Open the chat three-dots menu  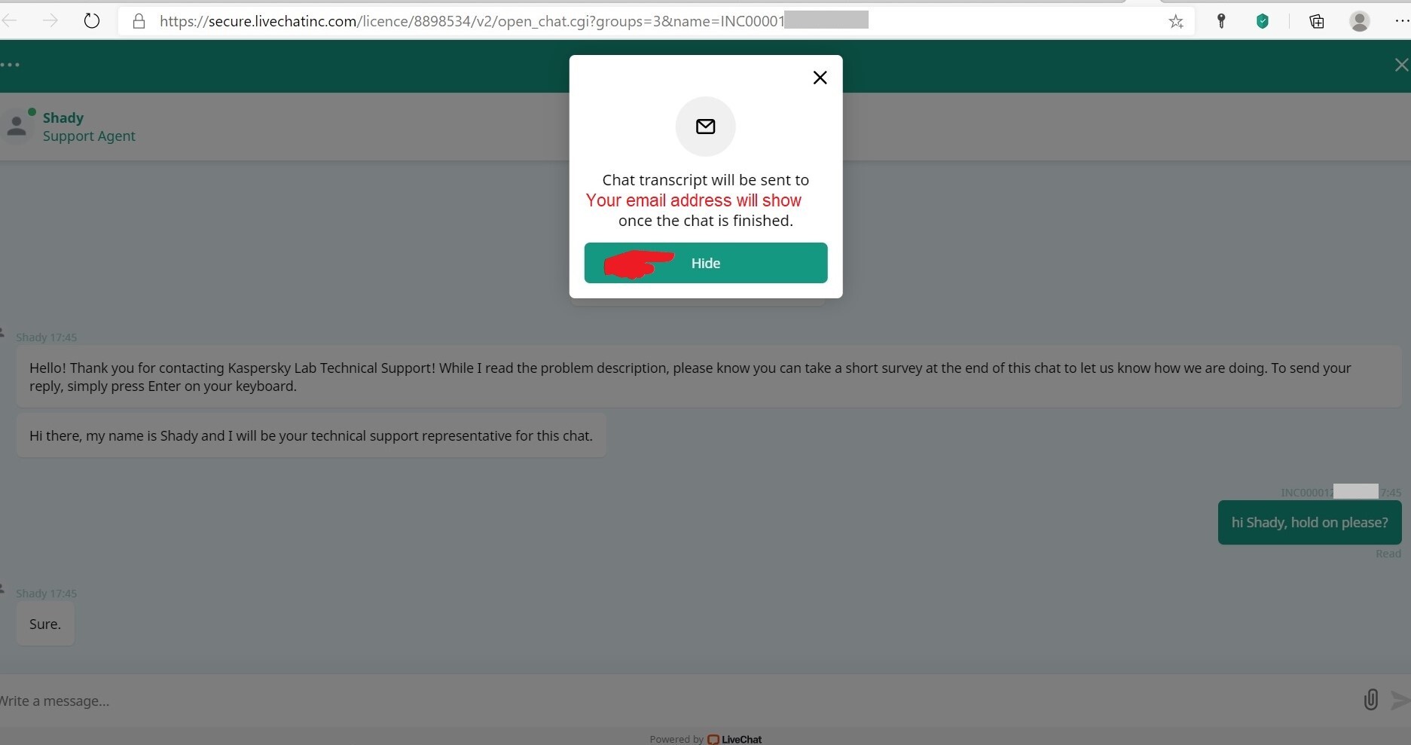[x=11, y=65]
